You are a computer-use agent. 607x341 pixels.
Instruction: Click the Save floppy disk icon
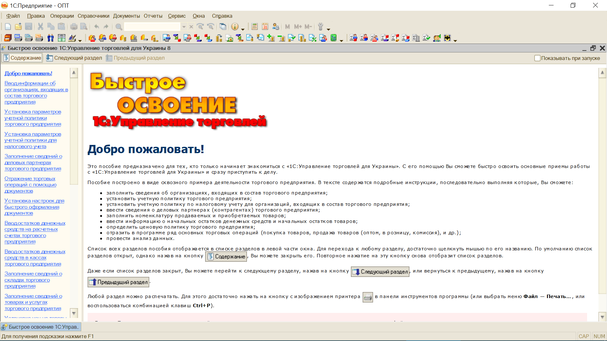[29, 27]
